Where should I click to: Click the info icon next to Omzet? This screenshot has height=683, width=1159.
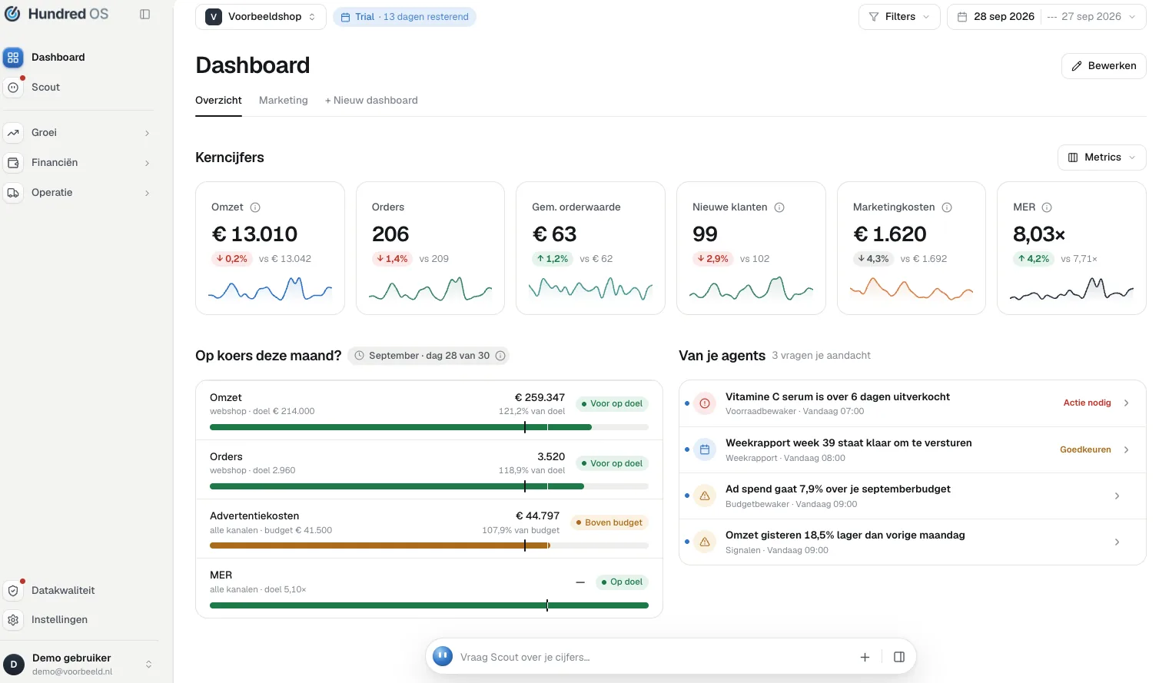coord(255,207)
